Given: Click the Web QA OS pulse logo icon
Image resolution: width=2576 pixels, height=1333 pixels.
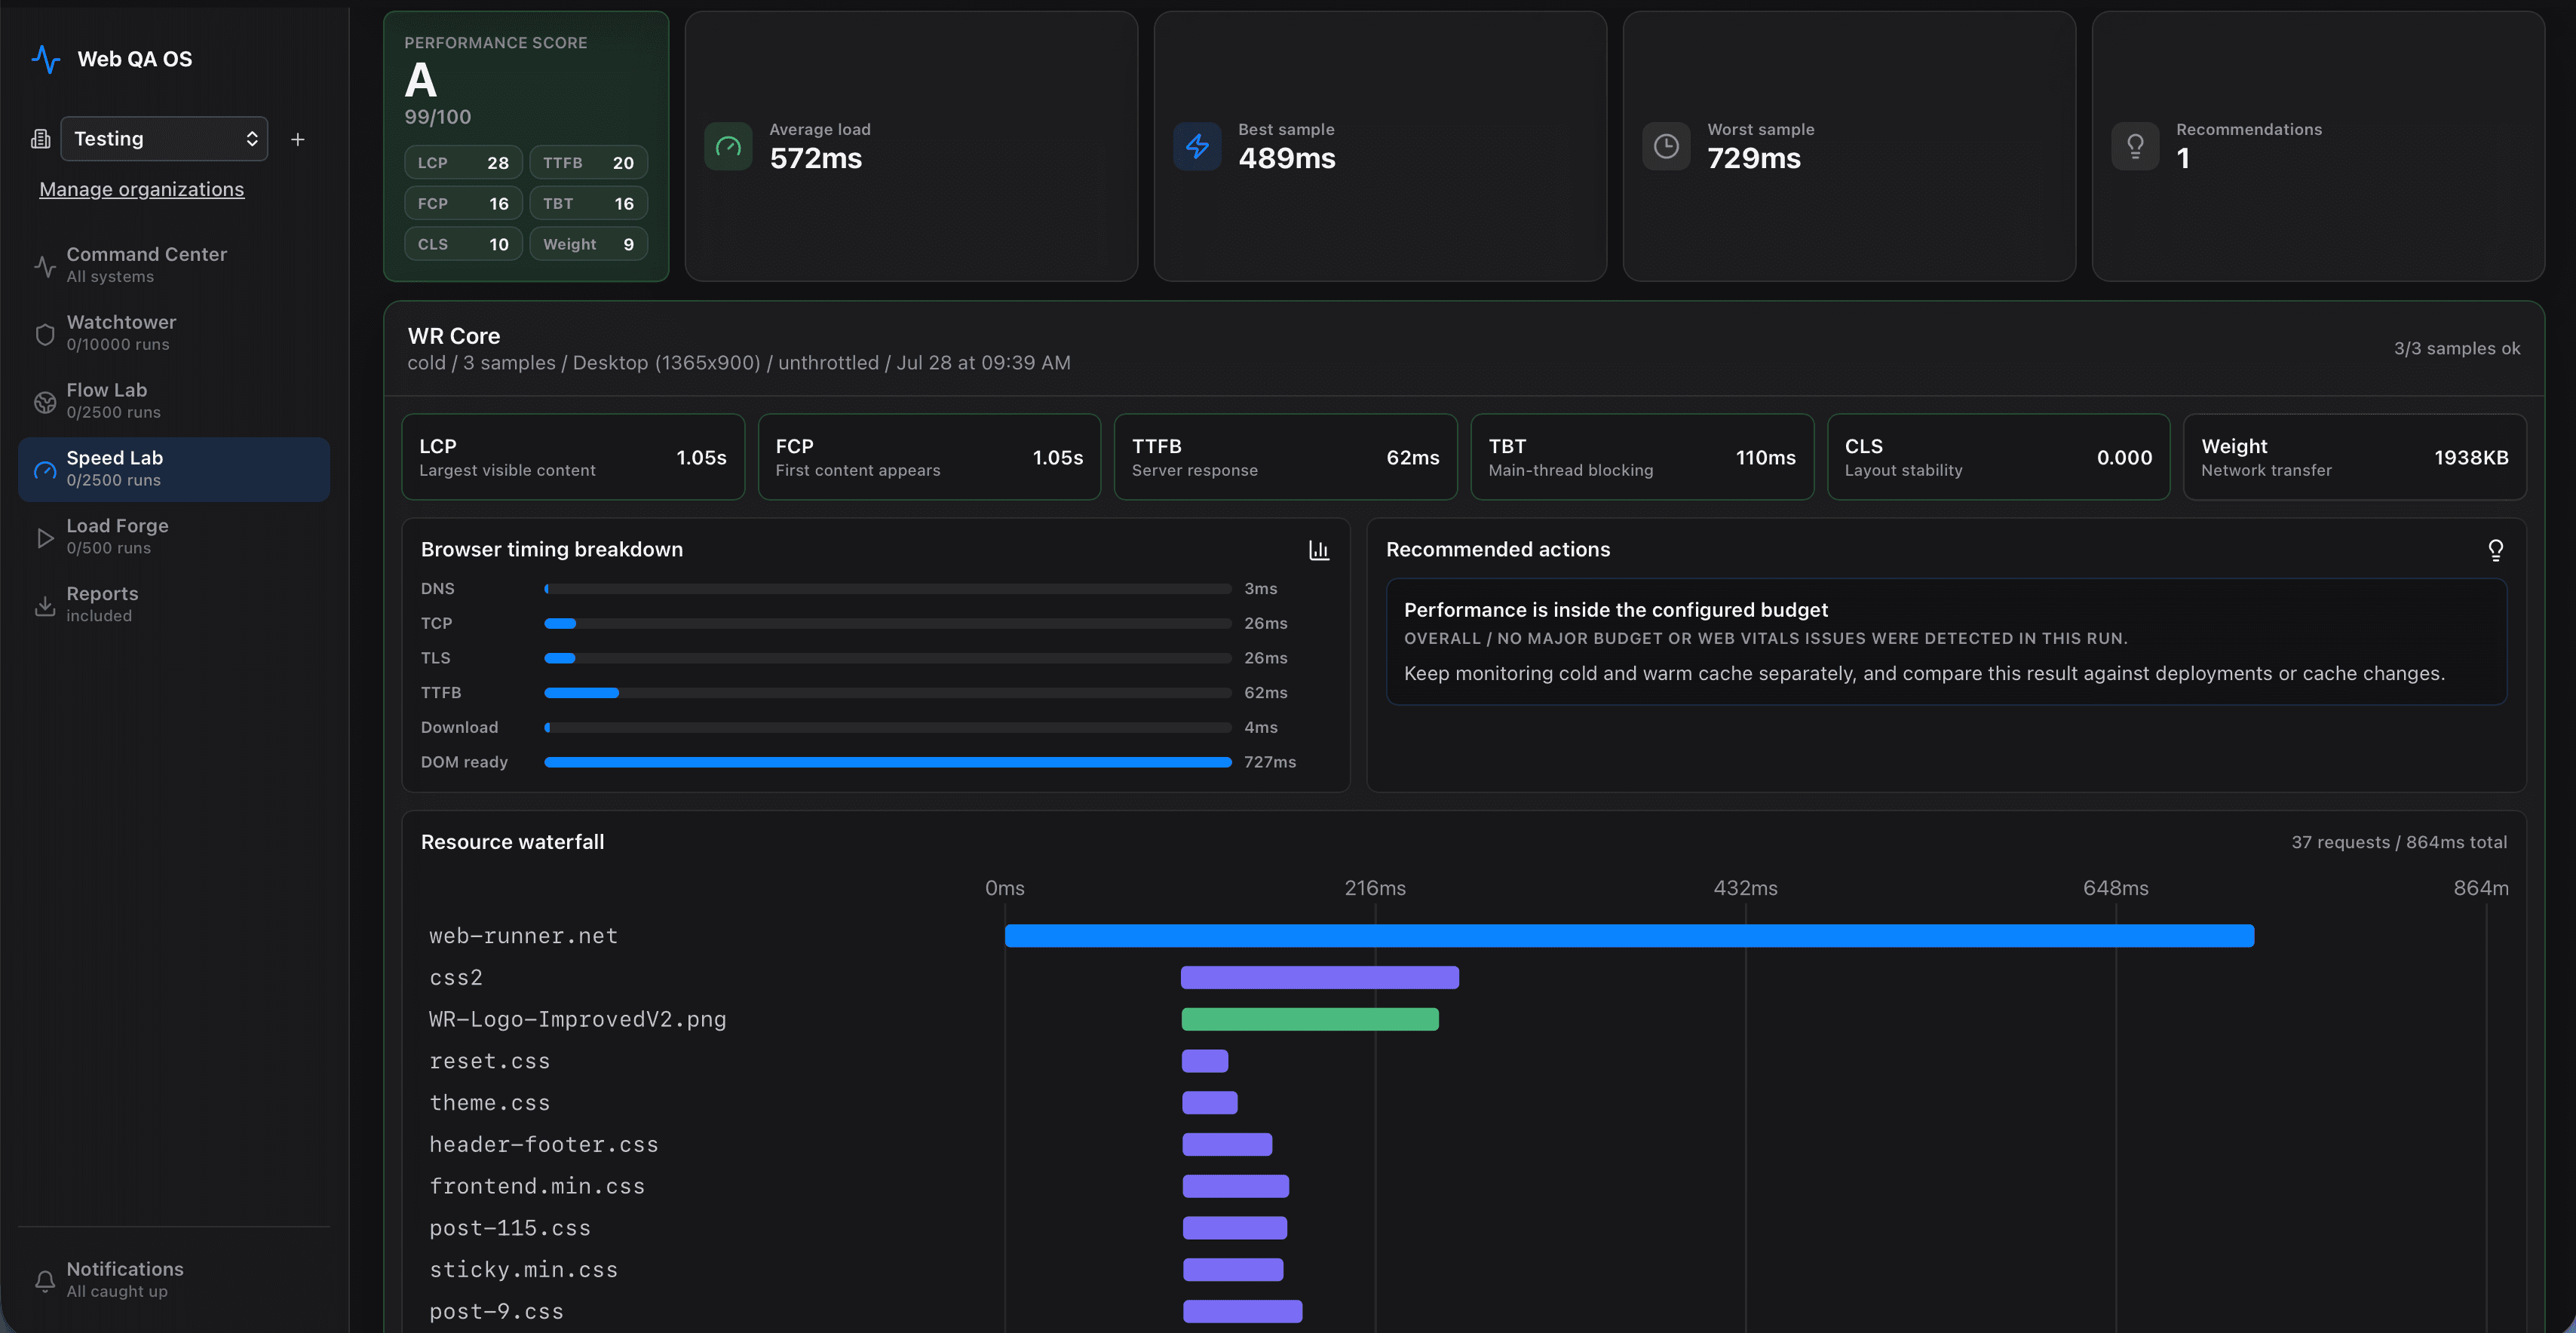Looking at the screenshot, I should [46, 59].
